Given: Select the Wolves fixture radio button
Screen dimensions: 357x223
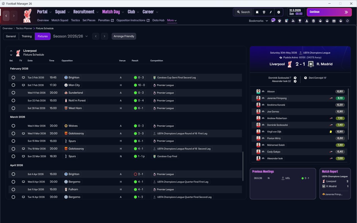Looking at the screenshot, I should tap(13, 126).
